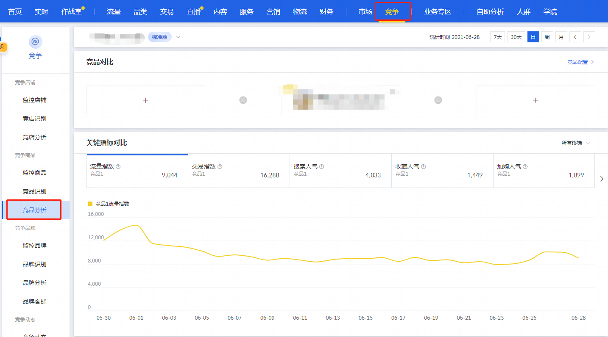Viewport: 608px width, 337px height.
Task: Click the 标准版 version badge
Action: tap(160, 37)
